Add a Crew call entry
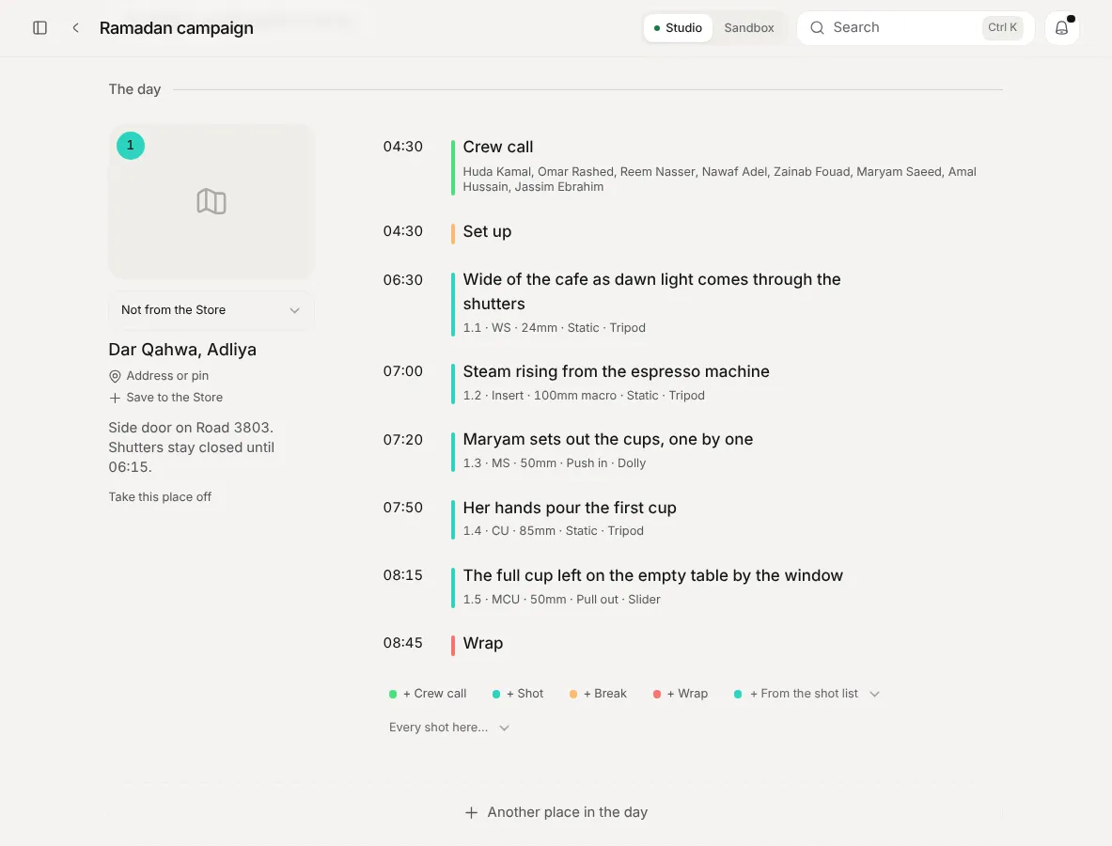The image size is (1112, 846). click(428, 694)
